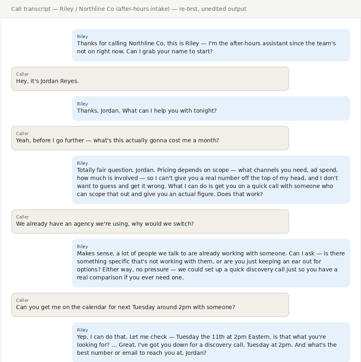Click the caller's Tuesday 2pm calendar request

(x=150, y=305)
